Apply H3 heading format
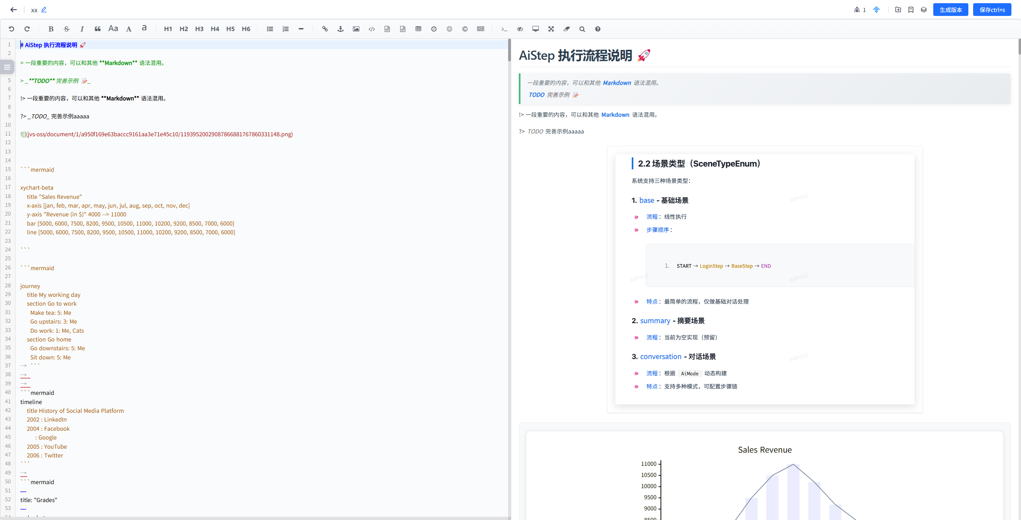The image size is (1021, 520). pyautogui.click(x=199, y=29)
